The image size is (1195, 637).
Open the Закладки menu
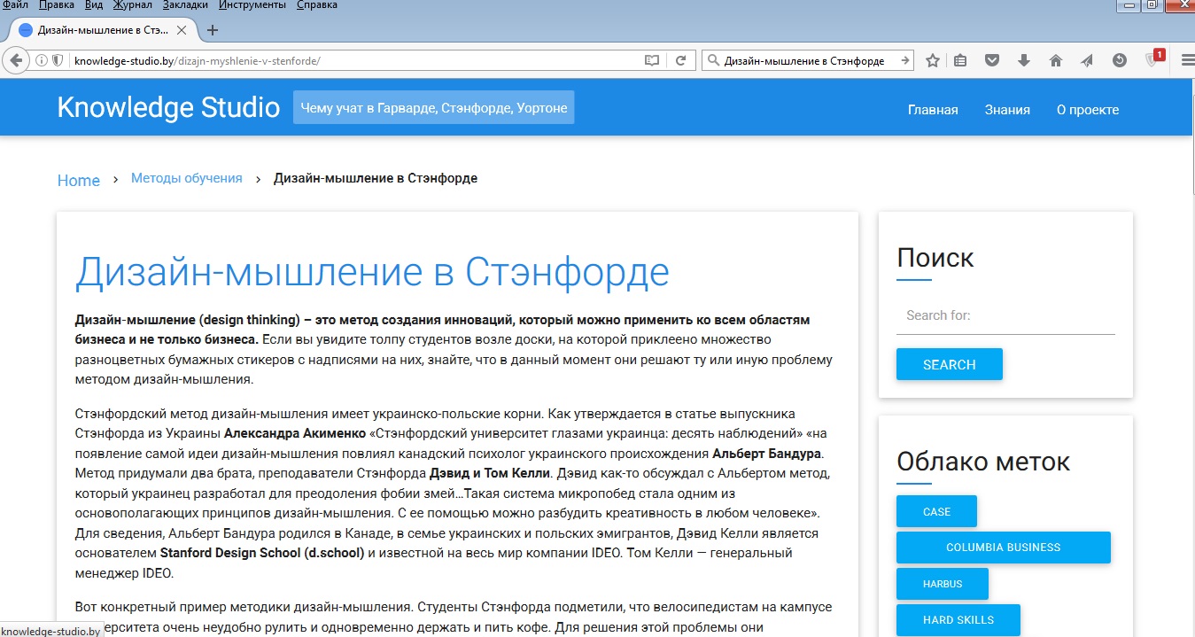185,5
